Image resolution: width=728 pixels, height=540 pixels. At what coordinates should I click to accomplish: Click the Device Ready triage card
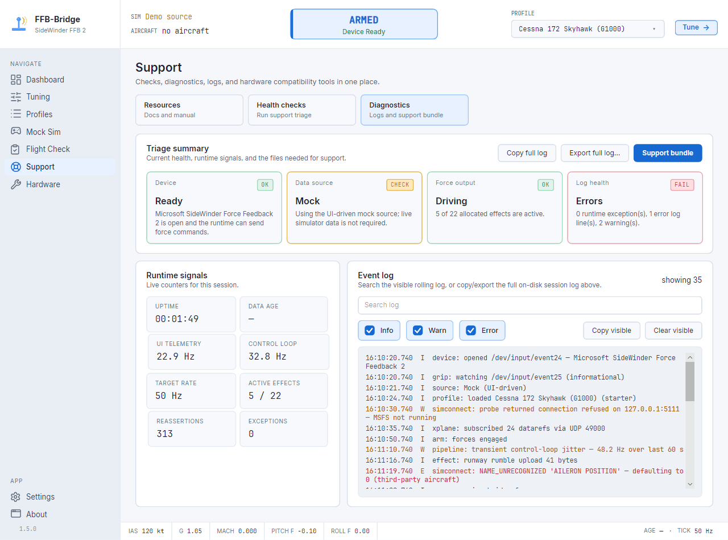click(x=214, y=208)
